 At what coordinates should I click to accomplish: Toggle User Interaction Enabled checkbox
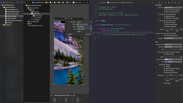164,52
